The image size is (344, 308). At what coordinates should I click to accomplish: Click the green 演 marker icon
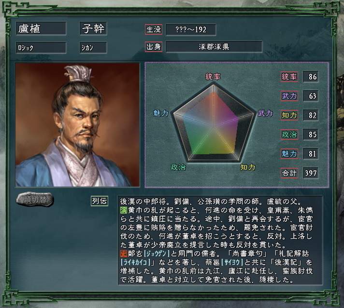[x=124, y=210]
